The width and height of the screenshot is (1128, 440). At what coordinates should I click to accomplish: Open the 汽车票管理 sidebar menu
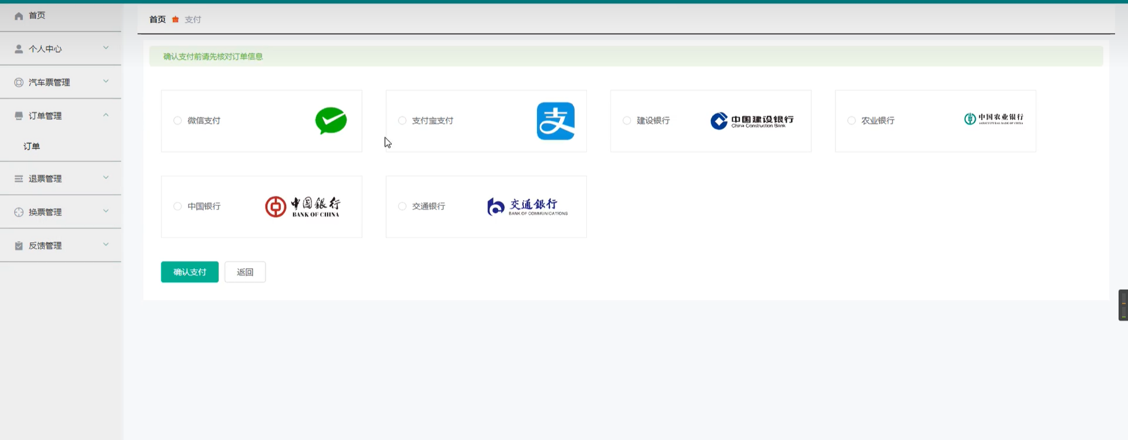pyautogui.click(x=61, y=82)
